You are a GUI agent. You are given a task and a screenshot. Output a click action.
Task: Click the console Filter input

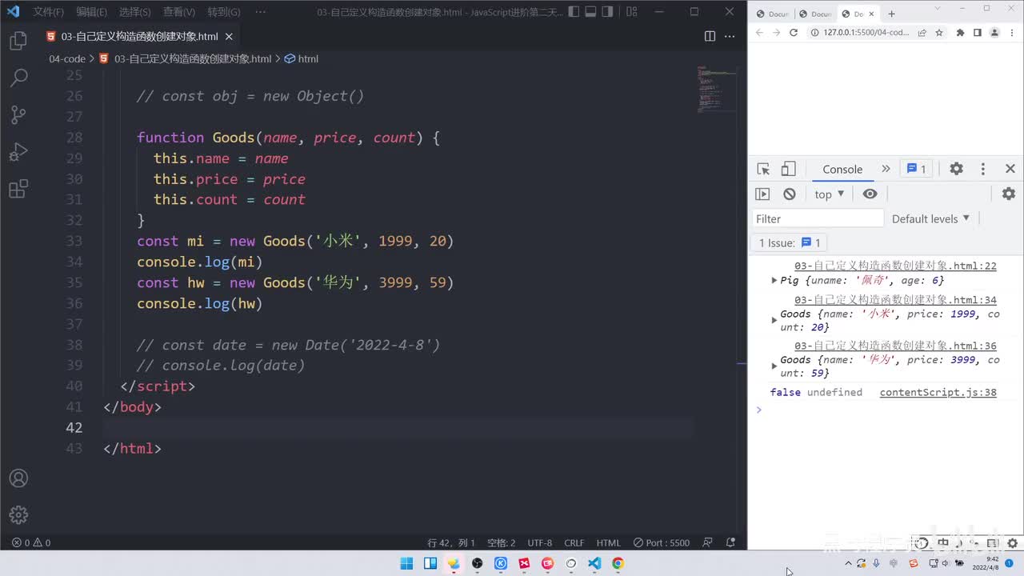tap(818, 218)
